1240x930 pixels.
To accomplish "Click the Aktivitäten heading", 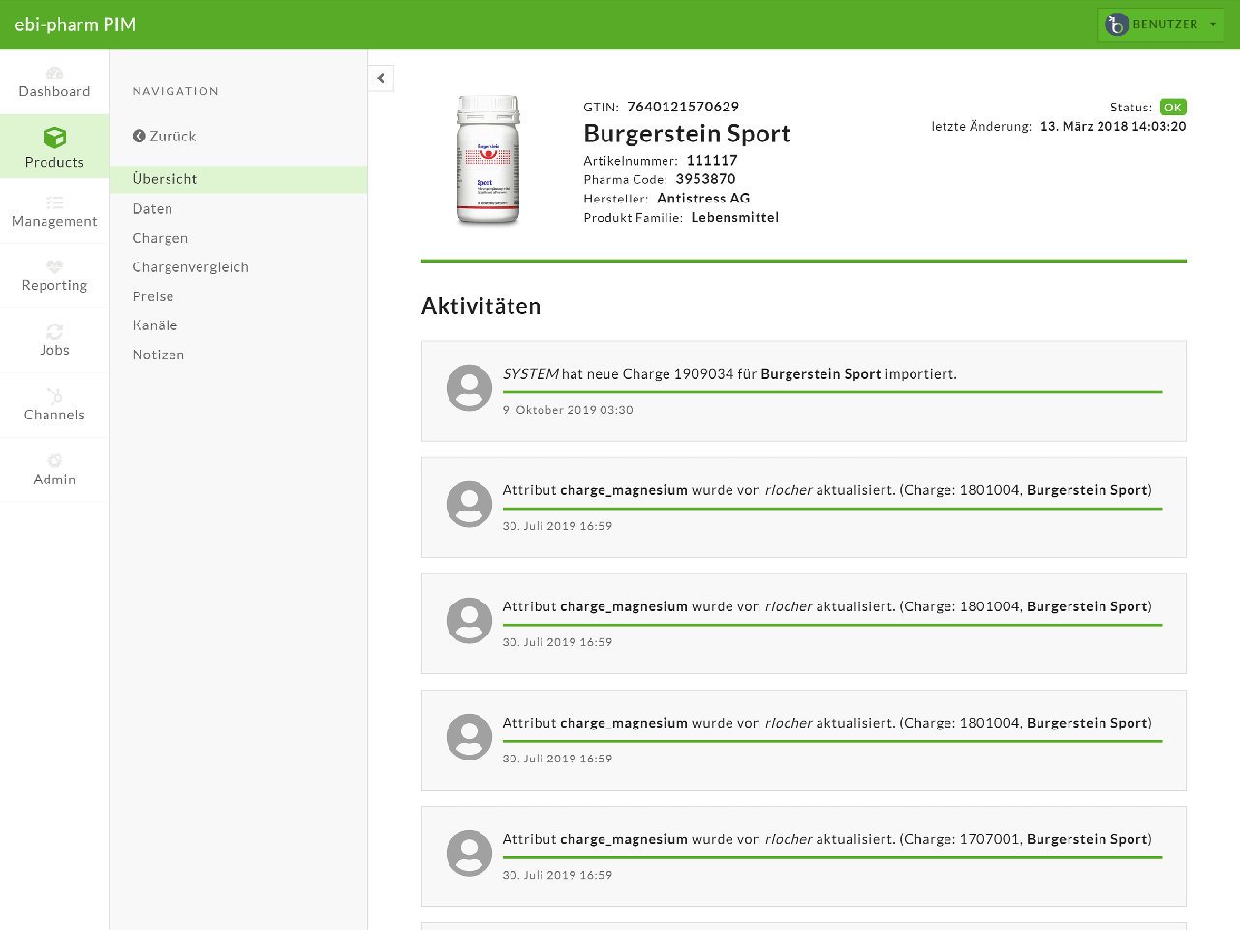I will point(481,306).
